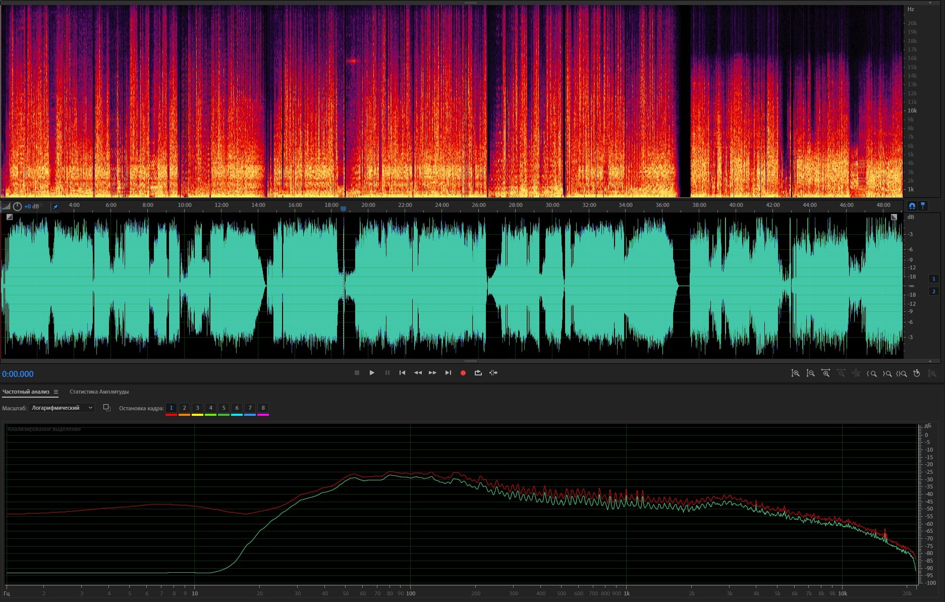Move playhead to next marker
Screen dimensions: 945x602
point(448,373)
